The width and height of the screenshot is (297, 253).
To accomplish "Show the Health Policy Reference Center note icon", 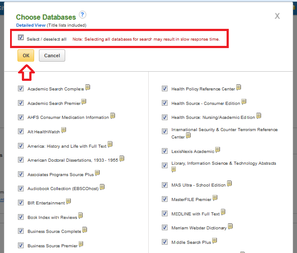I will coord(238,87).
